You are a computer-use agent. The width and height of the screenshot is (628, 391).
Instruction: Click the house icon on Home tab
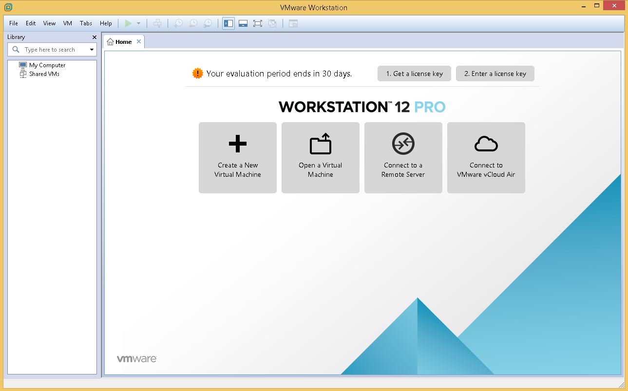coord(110,42)
